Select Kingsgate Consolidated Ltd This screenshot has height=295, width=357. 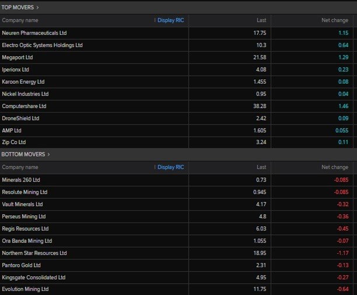[34, 278]
